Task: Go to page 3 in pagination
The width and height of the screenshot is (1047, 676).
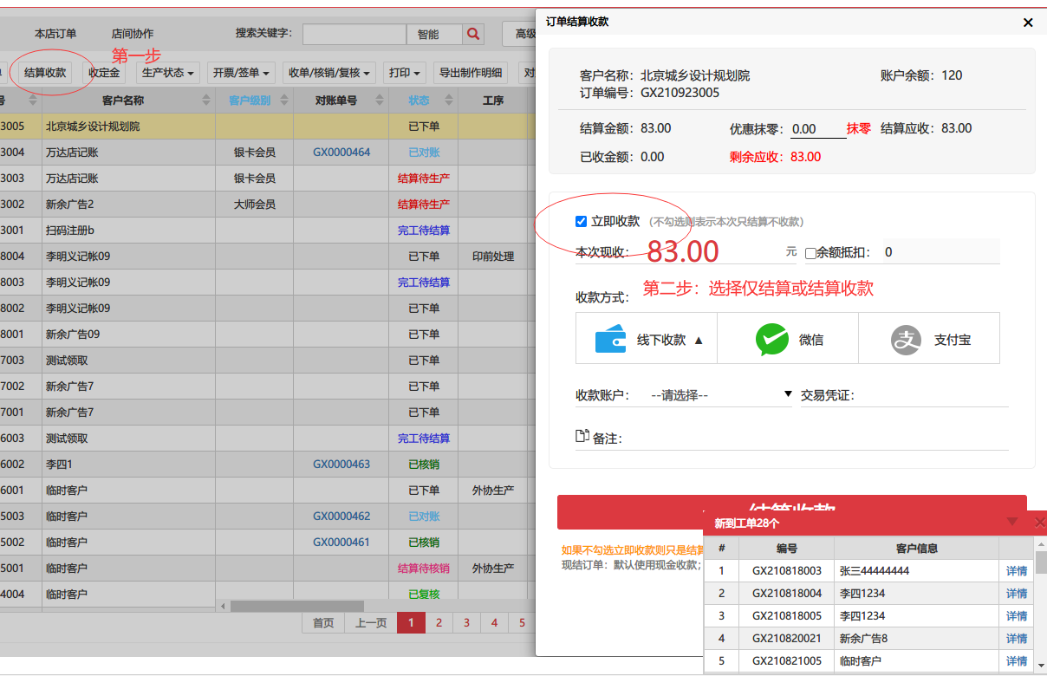Action: (x=466, y=622)
